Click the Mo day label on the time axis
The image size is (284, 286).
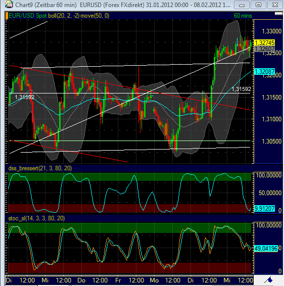pos(154,280)
